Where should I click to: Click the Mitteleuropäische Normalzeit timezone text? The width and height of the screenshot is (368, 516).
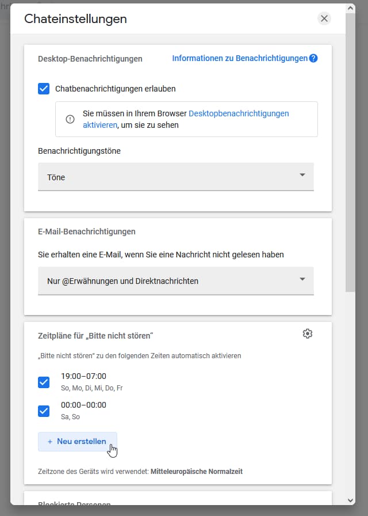[x=197, y=472]
